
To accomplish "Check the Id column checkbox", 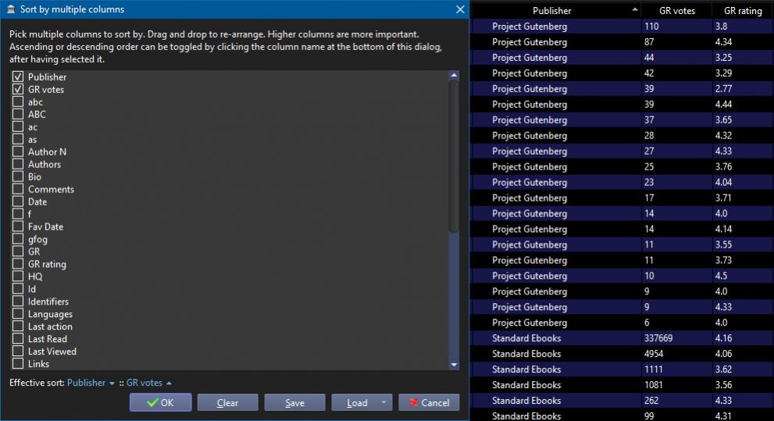I will (x=18, y=289).
